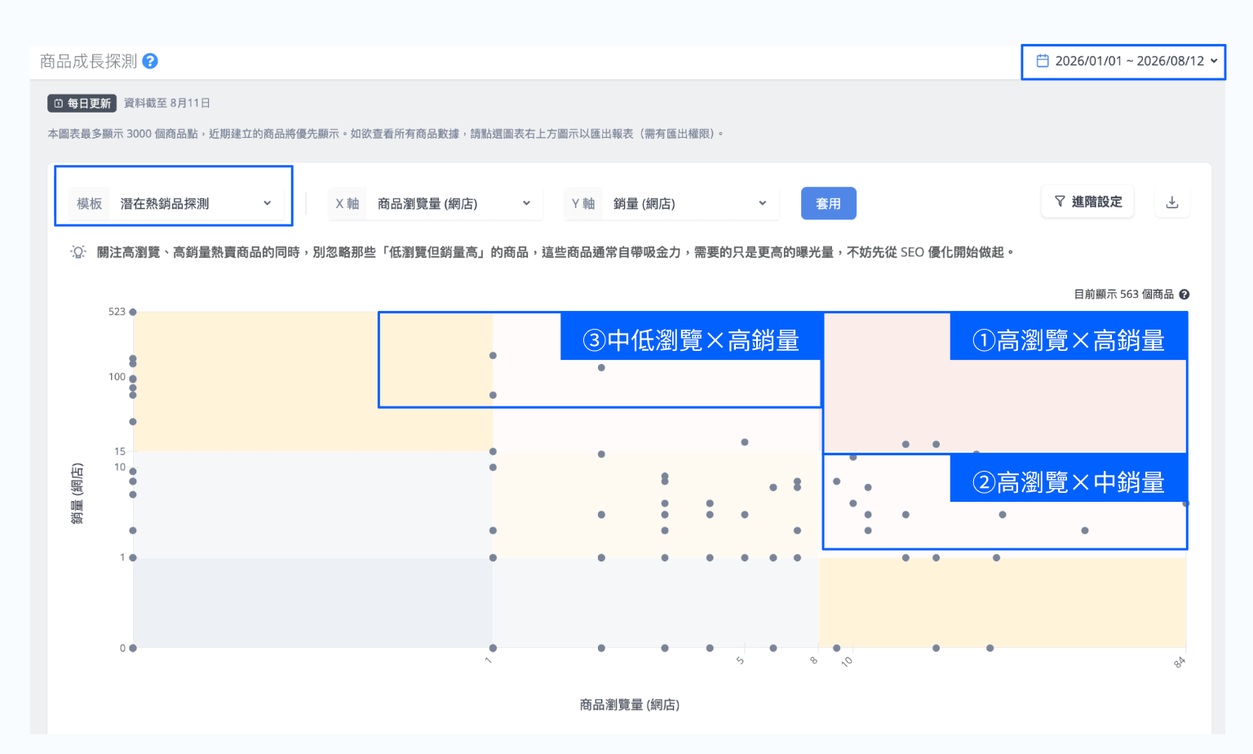Open the X 軸 商品瀏覽量 (網店) dropdown
The width and height of the screenshot is (1253, 754).
click(434, 203)
